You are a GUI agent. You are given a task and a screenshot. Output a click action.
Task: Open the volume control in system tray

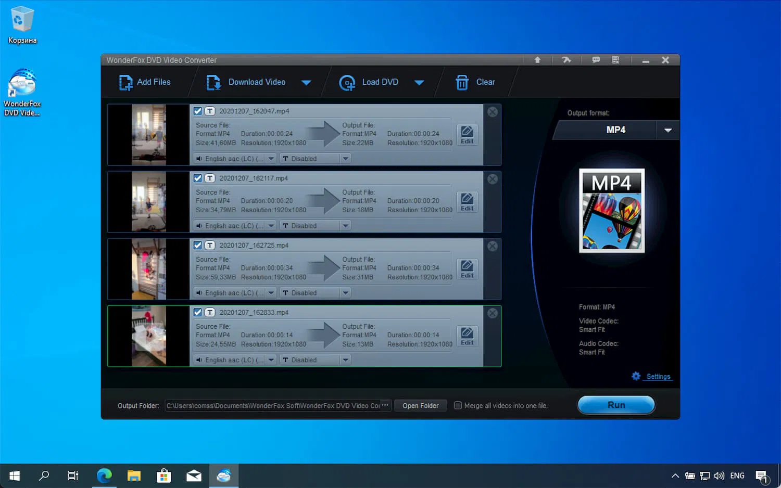719,476
